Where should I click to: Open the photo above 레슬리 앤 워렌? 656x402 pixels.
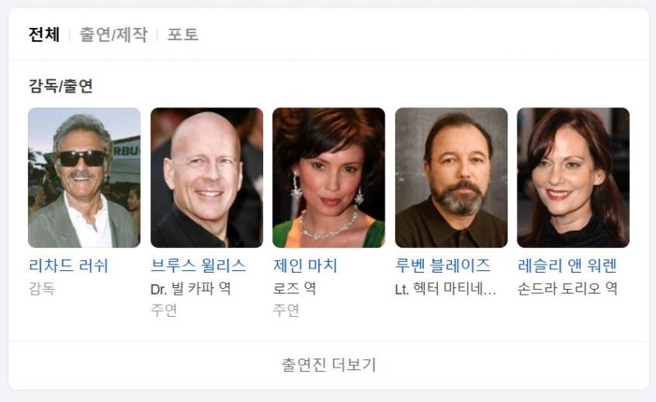point(573,178)
